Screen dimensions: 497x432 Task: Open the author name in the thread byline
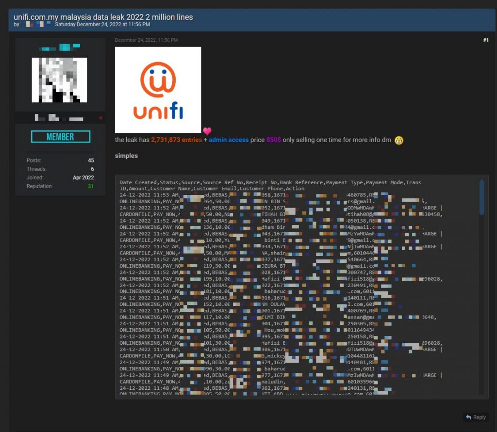(x=37, y=24)
